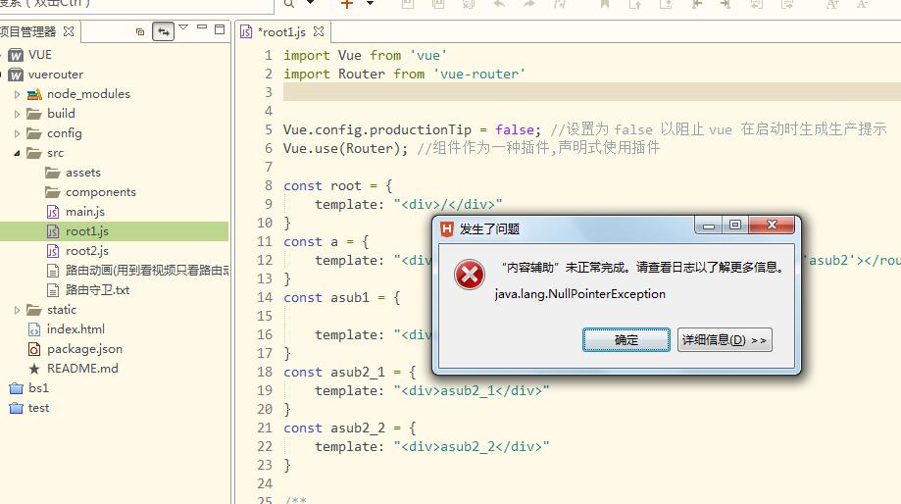901x504 pixels.
Task: Toggle link with editor in project manager
Action: (164, 32)
